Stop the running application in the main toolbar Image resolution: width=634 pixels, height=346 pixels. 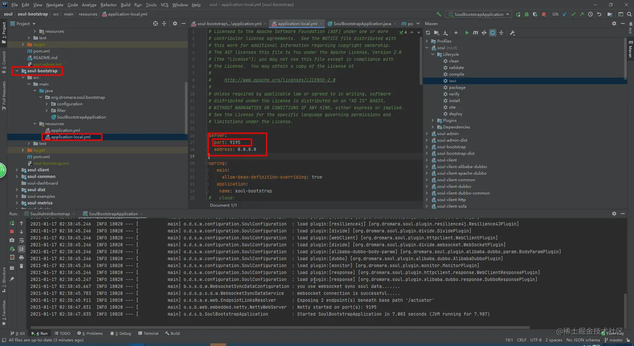click(x=544, y=14)
